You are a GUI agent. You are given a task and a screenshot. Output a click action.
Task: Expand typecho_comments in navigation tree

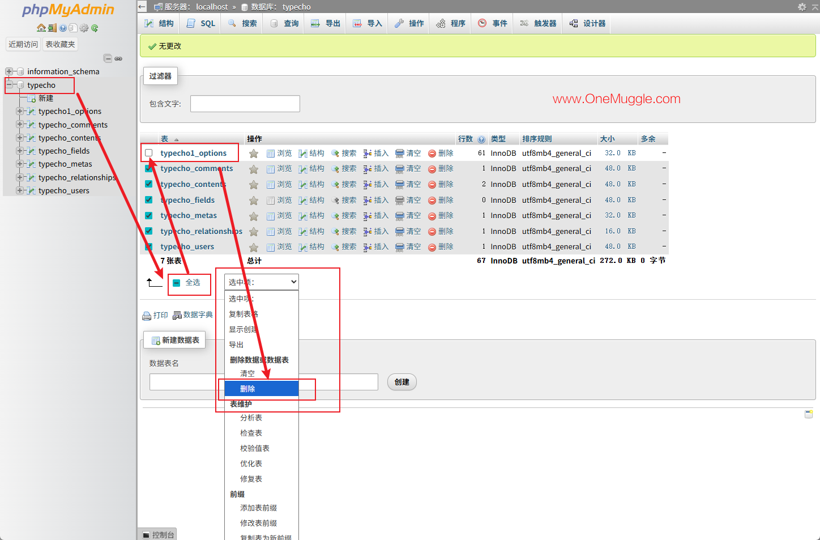click(x=20, y=125)
